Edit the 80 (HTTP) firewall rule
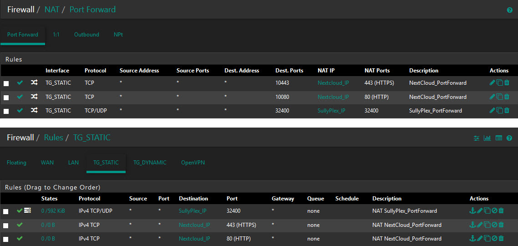The width and height of the screenshot is (518, 246). coord(480,238)
